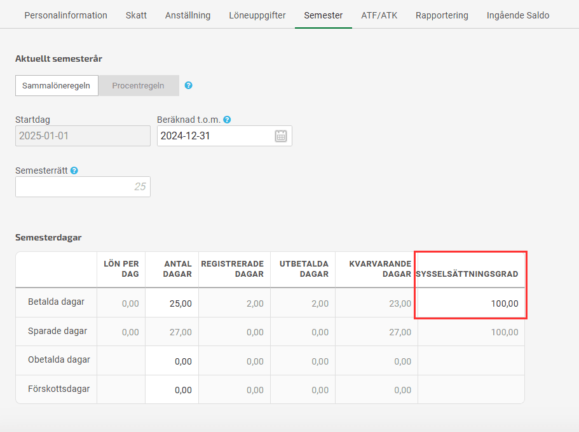The height and width of the screenshot is (432, 579).
Task: Click the ANTAL DAGAR column header
Action: coord(177,268)
